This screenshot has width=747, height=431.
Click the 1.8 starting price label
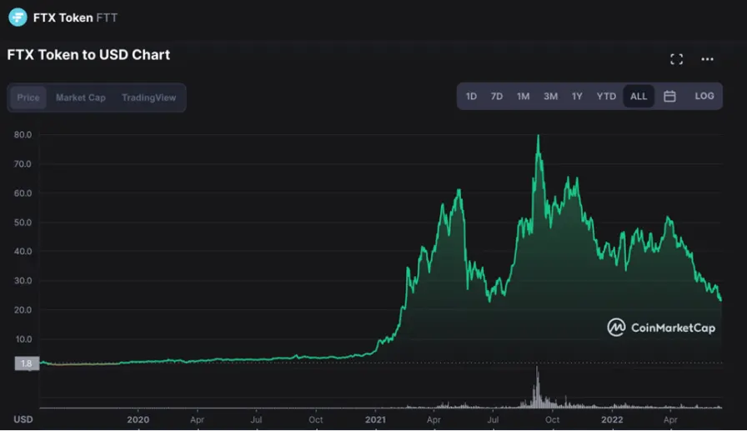point(27,363)
